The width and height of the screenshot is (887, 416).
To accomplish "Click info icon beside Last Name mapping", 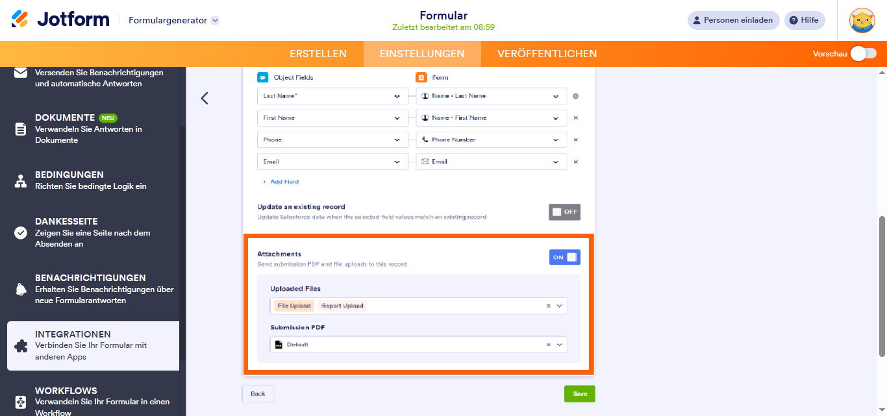I will [575, 97].
